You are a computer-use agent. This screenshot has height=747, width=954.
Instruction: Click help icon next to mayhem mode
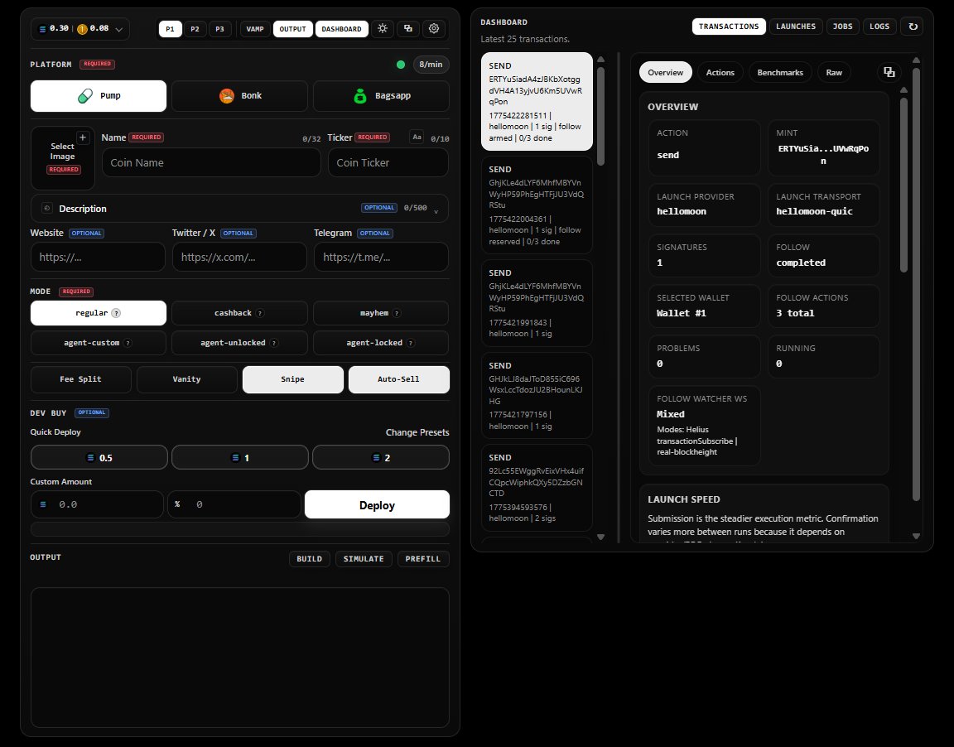(x=397, y=313)
